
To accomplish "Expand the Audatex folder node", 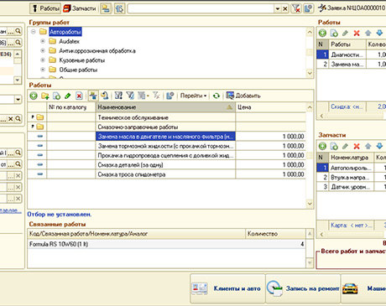I will click(x=43, y=41).
